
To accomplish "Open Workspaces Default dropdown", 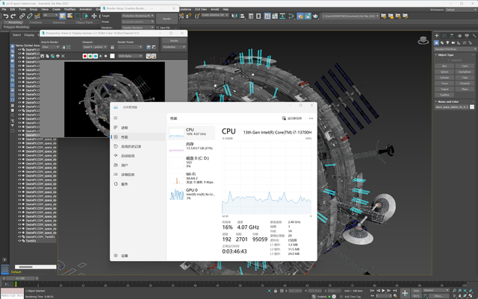I will coord(461,10).
